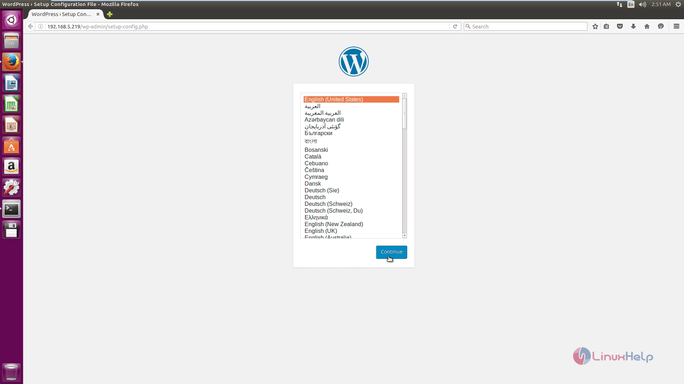
Task: View site info icon in address bar
Action: [41, 26]
